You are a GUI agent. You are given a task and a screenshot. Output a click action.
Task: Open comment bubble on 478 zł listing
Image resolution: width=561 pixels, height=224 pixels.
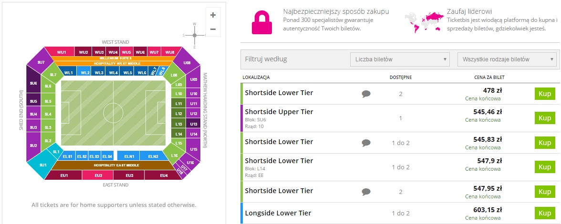coord(366,94)
